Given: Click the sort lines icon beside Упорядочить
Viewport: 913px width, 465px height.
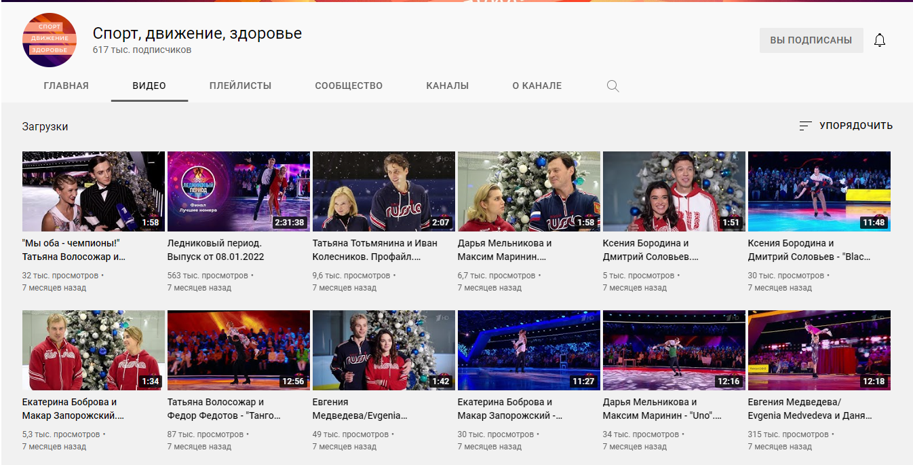Looking at the screenshot, I should pos(805,126).
